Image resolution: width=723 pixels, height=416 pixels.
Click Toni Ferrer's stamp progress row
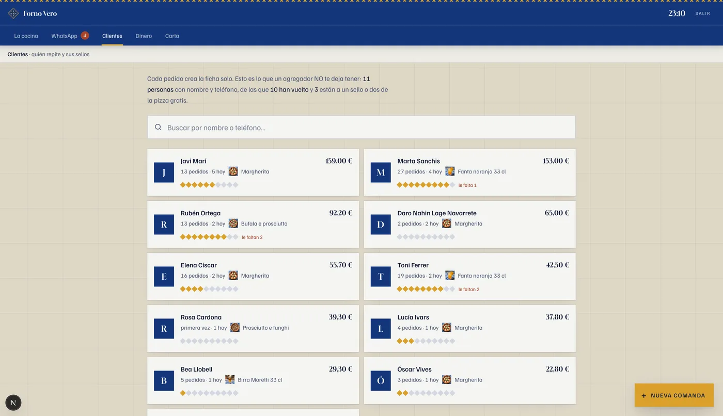pyautogui.click(x=426, y=289)
